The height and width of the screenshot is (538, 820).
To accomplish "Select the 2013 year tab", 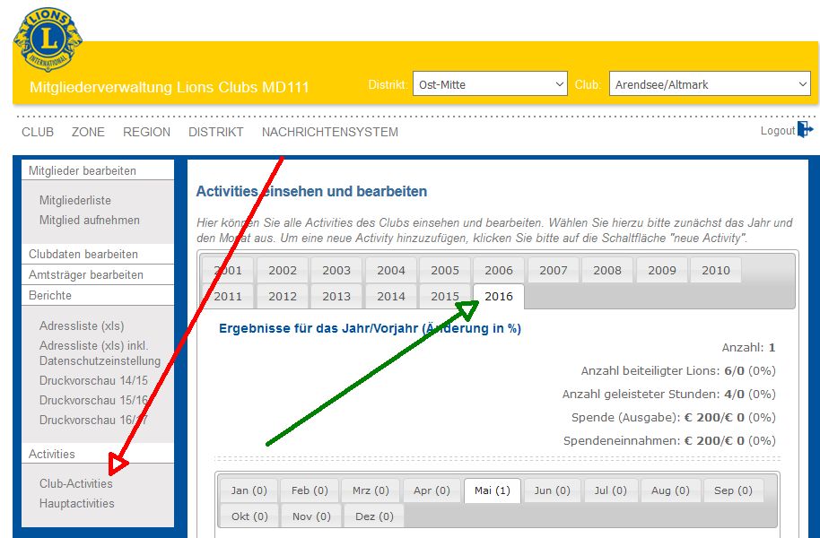I will tap(336, 297).
